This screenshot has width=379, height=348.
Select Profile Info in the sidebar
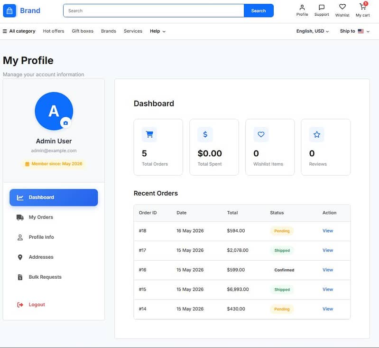(x=54, y=237)
